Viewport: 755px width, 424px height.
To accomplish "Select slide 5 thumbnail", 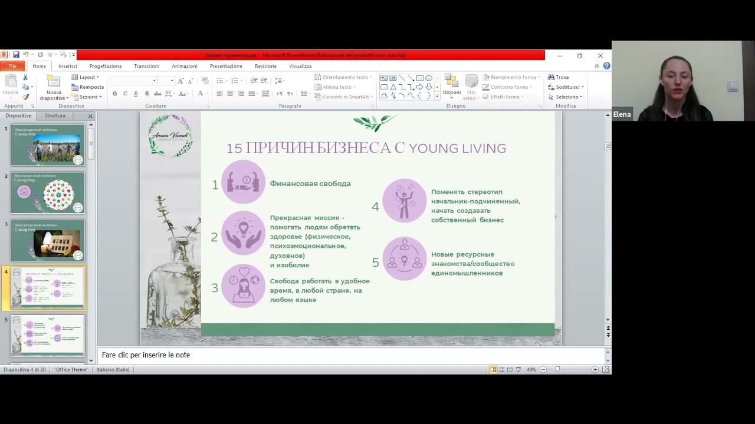I will (x=48, y=336).
